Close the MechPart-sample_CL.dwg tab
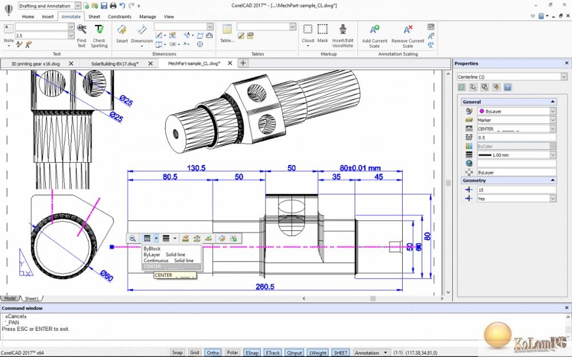572x357 pixels. point(230,63)
